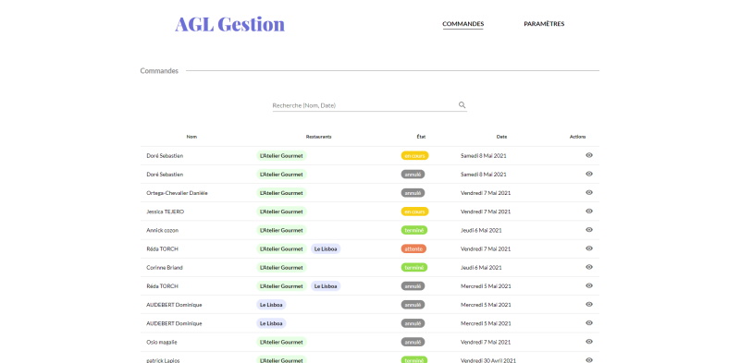Click the Commandes section heading
Screen dimensions: 740x363
(x=159, y=71)
